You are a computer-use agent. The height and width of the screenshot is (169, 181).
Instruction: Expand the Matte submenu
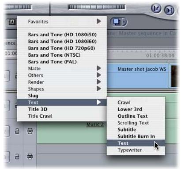point(62,69)
